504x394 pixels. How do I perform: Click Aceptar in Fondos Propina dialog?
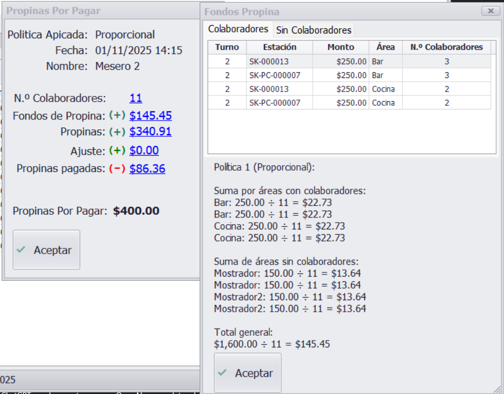coord(248,373)
